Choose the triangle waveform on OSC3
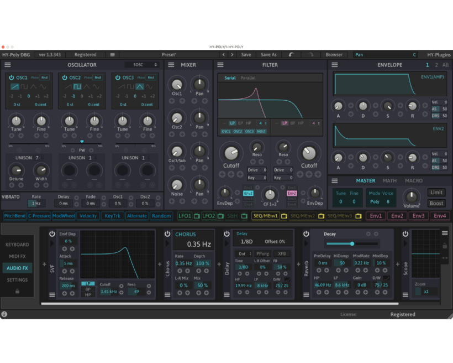The image size is (453, 363). tap(140, 87)
